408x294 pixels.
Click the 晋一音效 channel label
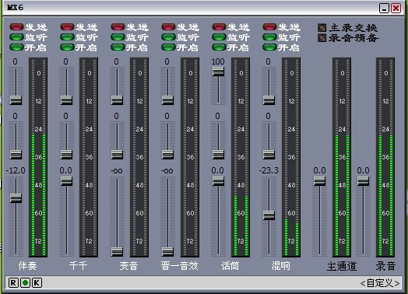(179, 266)
